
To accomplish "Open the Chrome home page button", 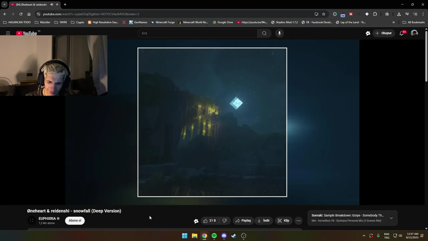I will point(29,14).
